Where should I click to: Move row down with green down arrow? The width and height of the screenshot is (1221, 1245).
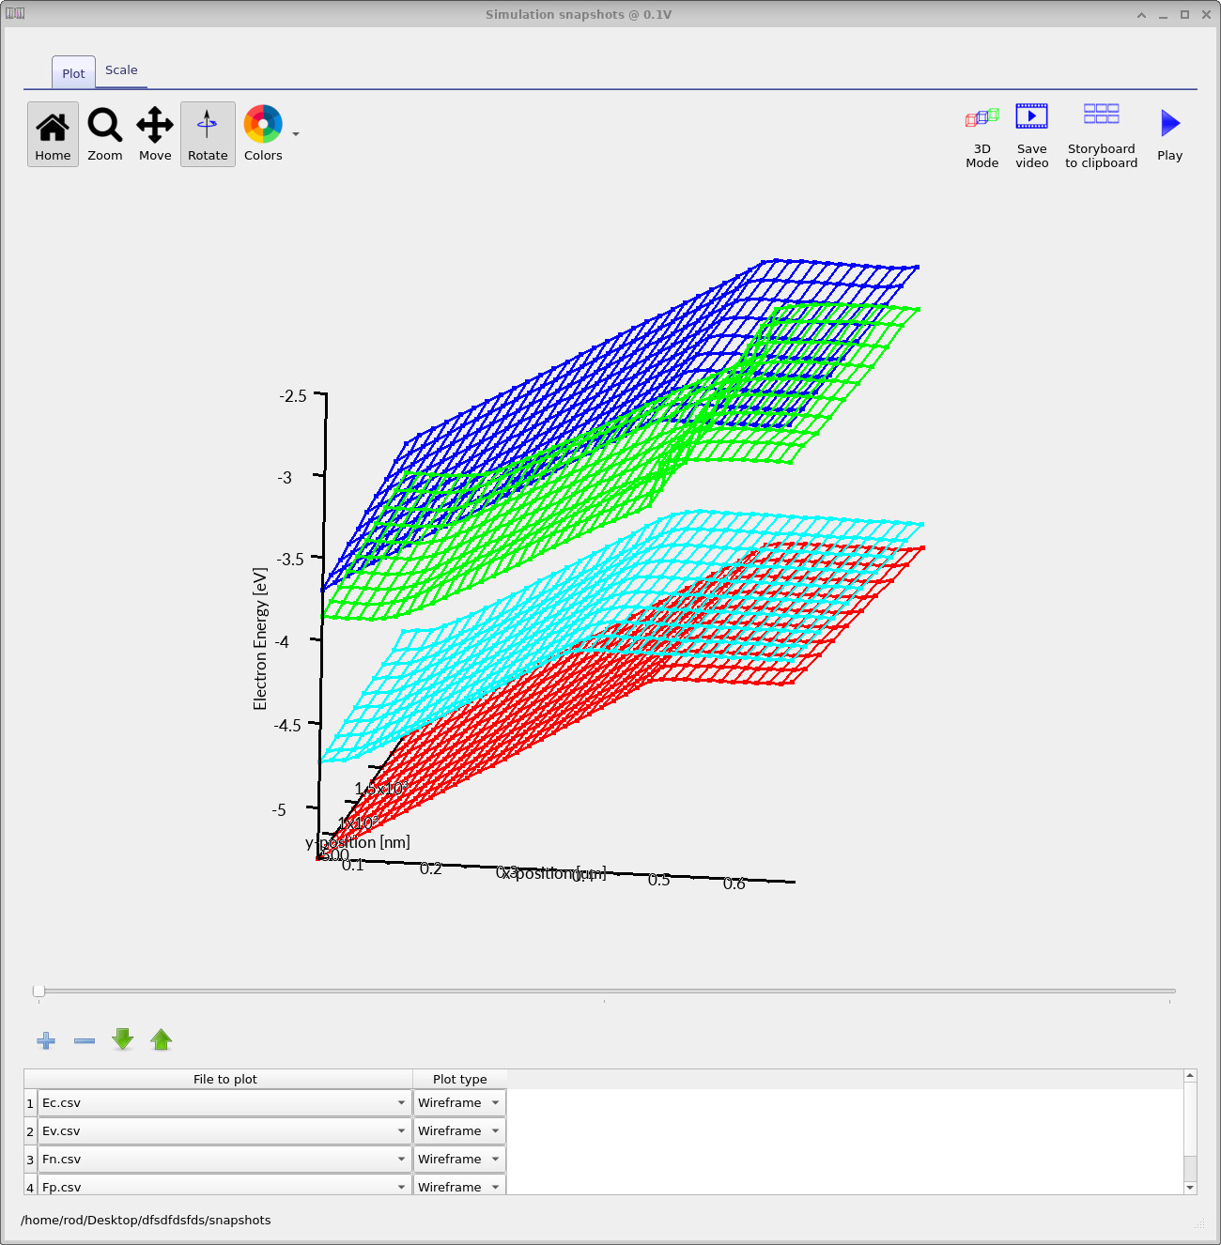(x=123, y=1039)
